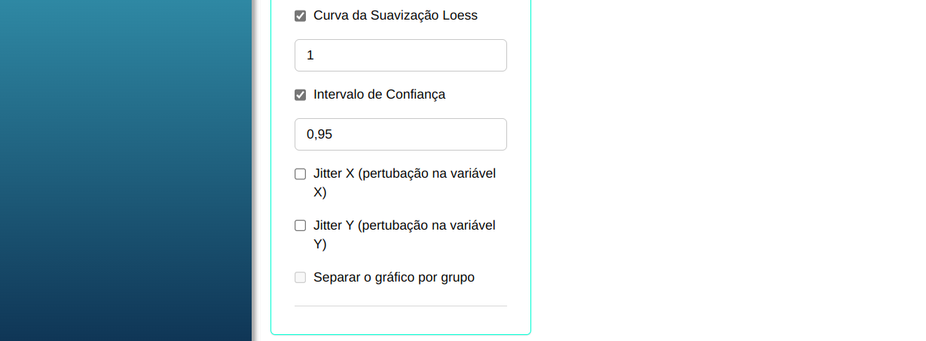926x341 pixels.
Task: Enable the Jitter X checkbox
Action: [x=300, y=174]
